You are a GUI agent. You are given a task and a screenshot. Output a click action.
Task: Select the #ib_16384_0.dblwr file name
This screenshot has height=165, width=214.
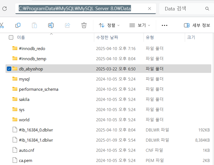tap(36, 130)
